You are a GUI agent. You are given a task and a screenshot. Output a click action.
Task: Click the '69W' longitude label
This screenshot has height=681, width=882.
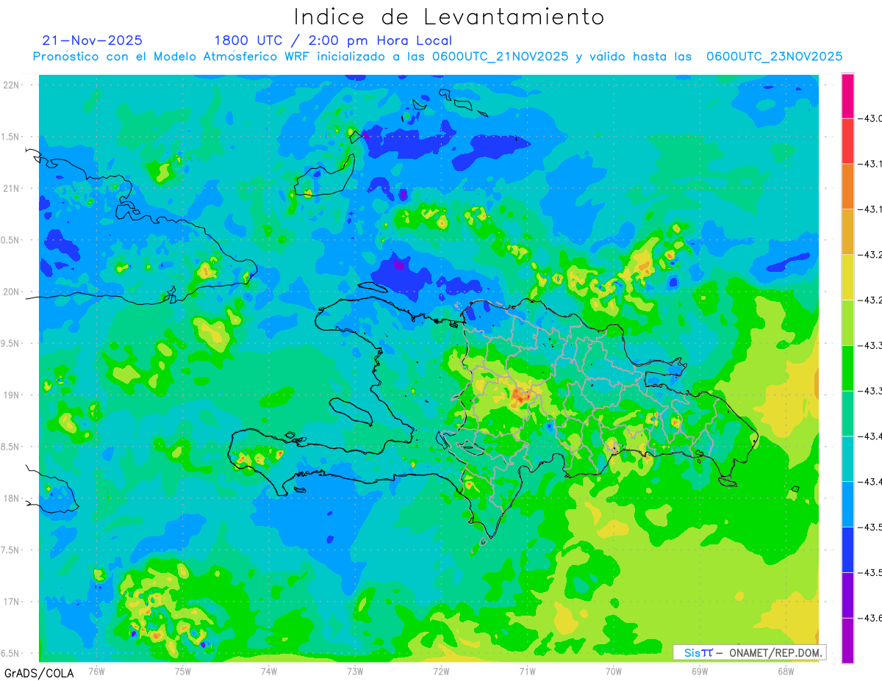[700, 671]
